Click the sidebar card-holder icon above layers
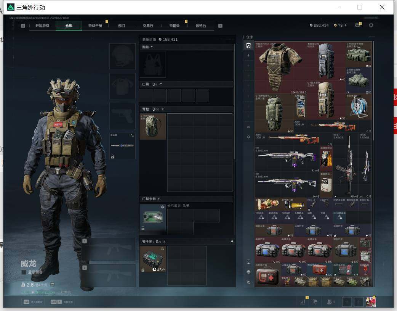This screenshot has width=397, height=311. tap(248, 262)
